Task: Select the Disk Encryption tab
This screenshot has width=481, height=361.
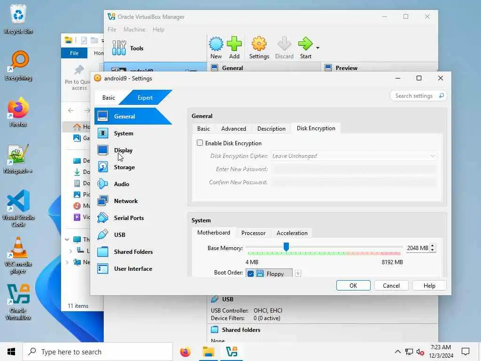Action: coord(316,128)
